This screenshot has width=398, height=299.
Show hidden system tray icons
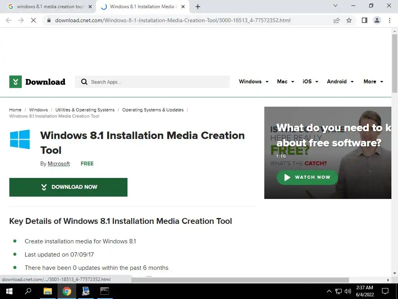[x=329, y=291]
